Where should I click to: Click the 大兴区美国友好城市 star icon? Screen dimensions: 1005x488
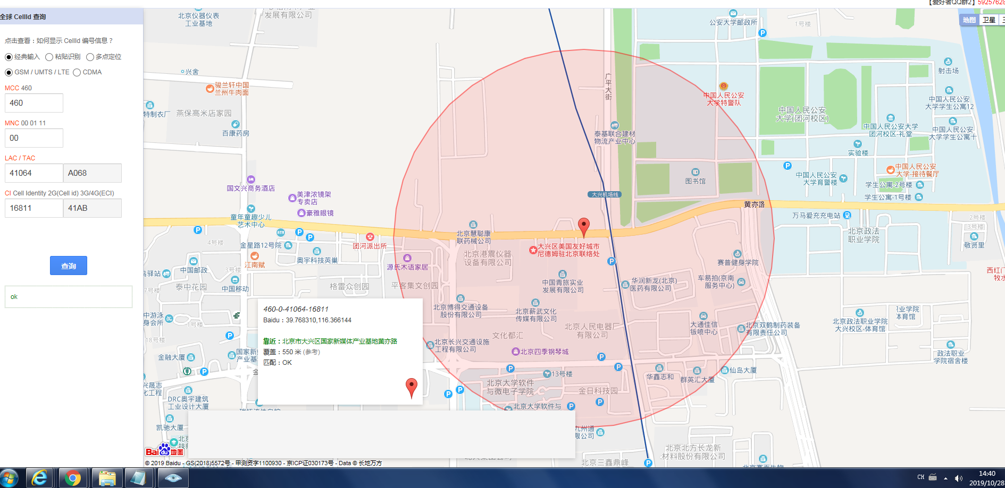click(x=533, y=250)
